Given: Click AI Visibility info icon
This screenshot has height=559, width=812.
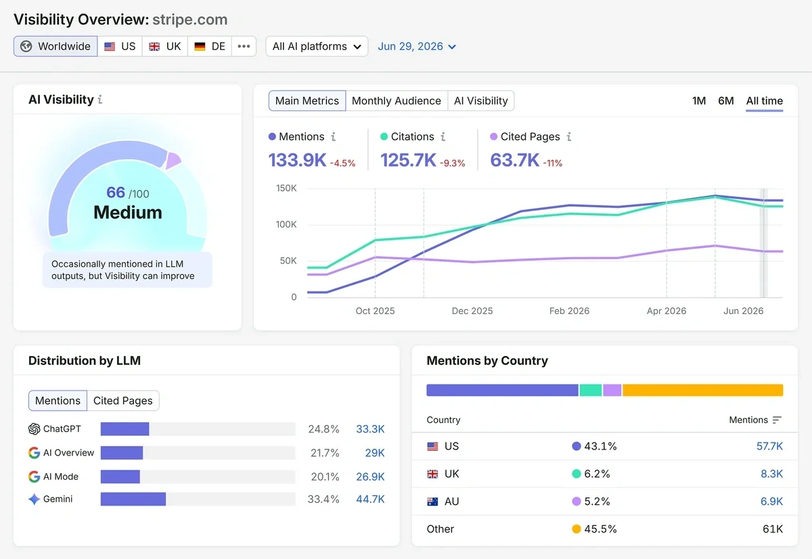Looking at the screenshot, I should [100, 99].
